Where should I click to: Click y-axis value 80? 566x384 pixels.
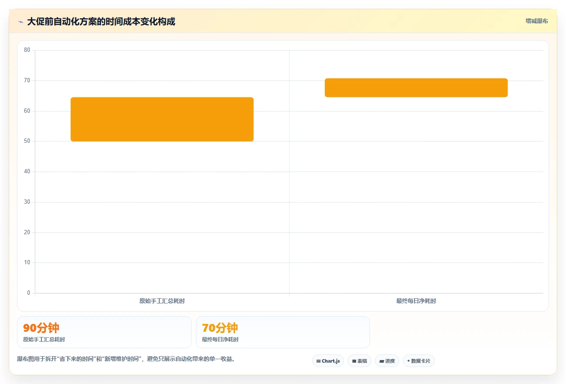point(27,50)
